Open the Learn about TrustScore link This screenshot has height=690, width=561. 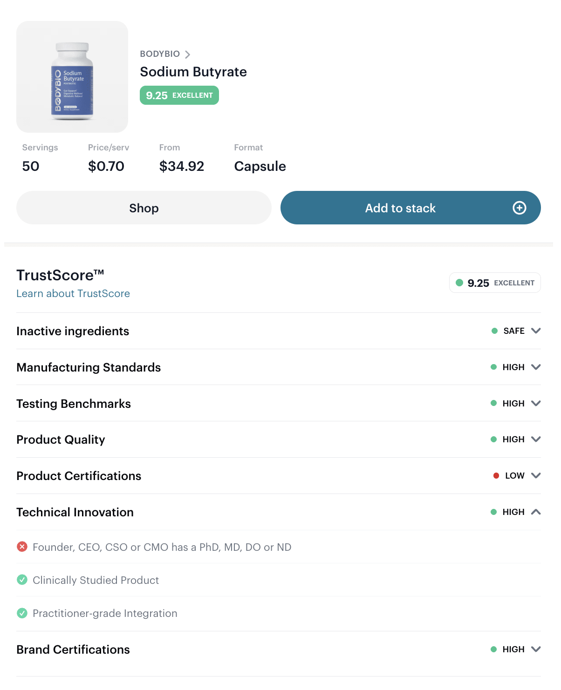coord(73,293)
